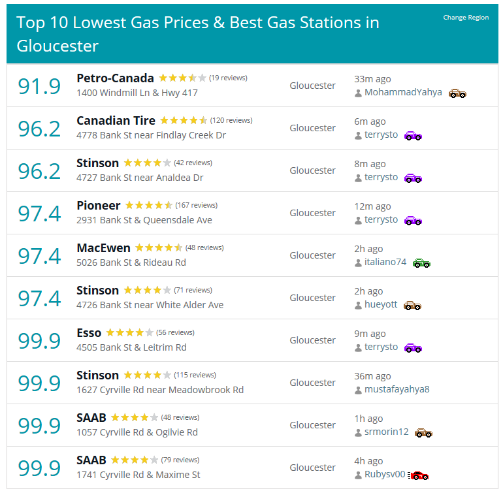Click the purple car icon in the Esso row
The image size is (503, 493).
413,348
